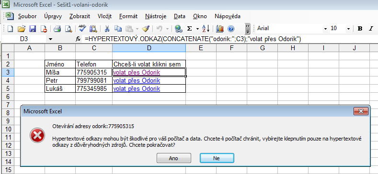Viewport: 378px width, 174px height.
Task: Open the Data menu
Action: point(180,16)
